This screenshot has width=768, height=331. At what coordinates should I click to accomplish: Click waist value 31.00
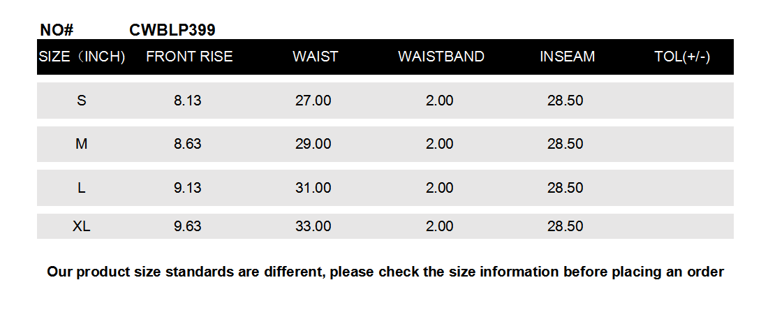tap(313, 188)
